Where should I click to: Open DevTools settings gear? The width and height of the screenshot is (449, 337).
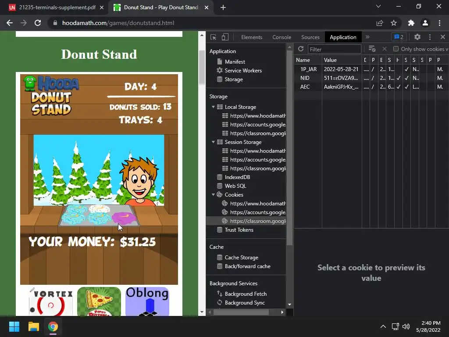click(x=417, y=37)
